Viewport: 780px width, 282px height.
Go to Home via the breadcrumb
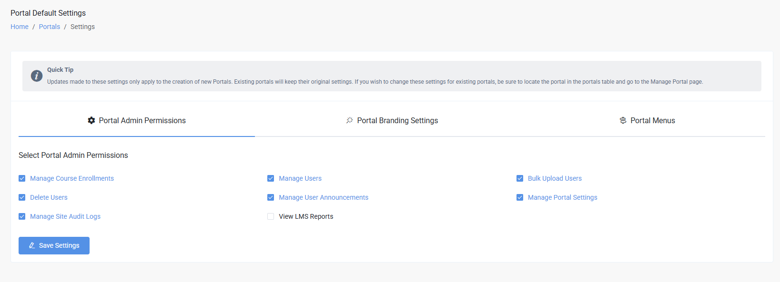(20, 27)
